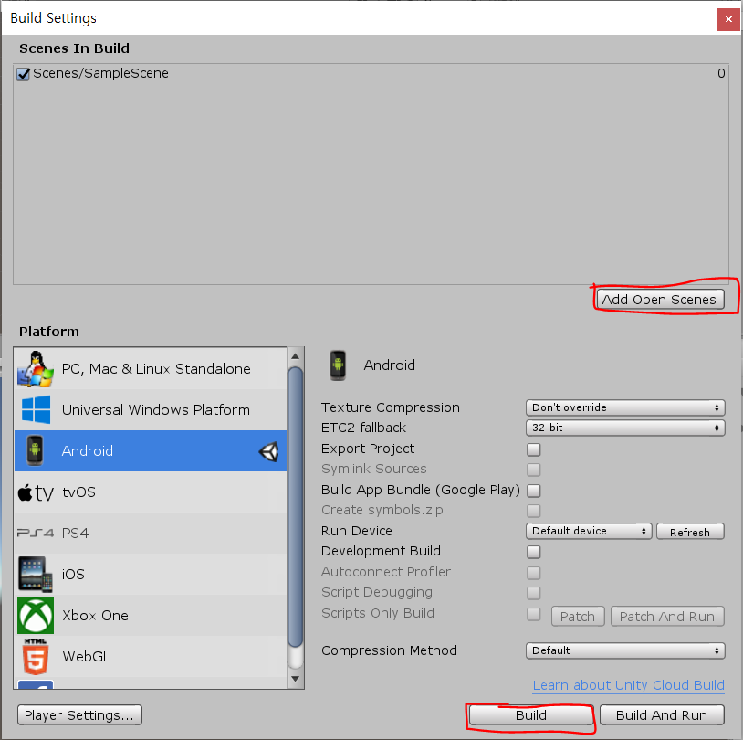Click the platform list scrollbar thumb
The width and height of the screenshot is (743, 740).
pyautogui.click(x=295, y=507)
